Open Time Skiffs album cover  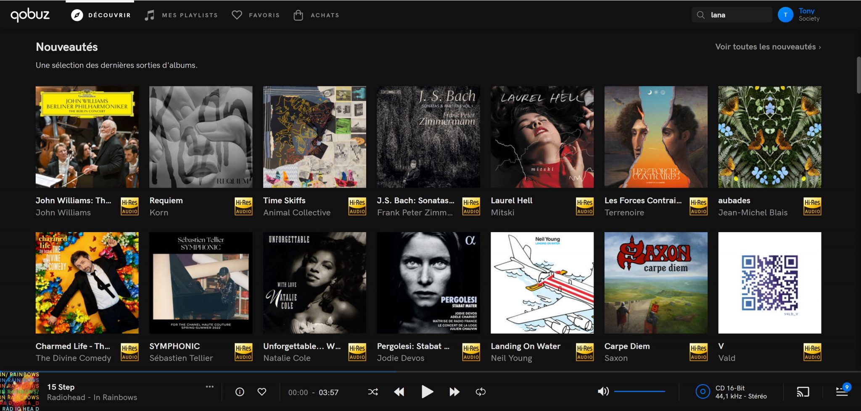coord(314,137)
